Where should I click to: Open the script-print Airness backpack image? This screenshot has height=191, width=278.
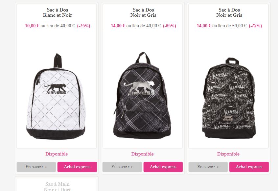[x=229, y=98]
